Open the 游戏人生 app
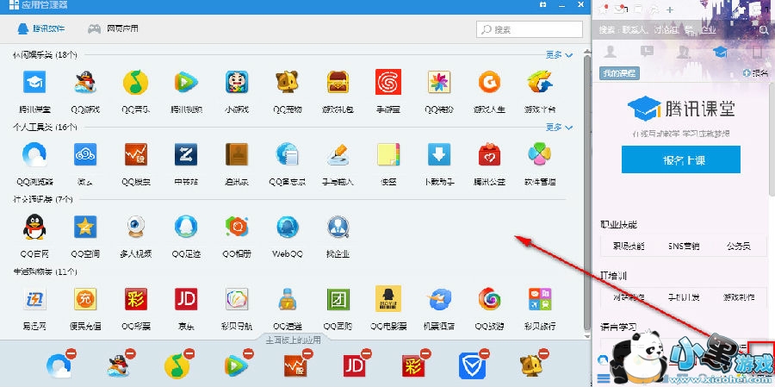This screenshot has height=387, width=775. (489, 82)
